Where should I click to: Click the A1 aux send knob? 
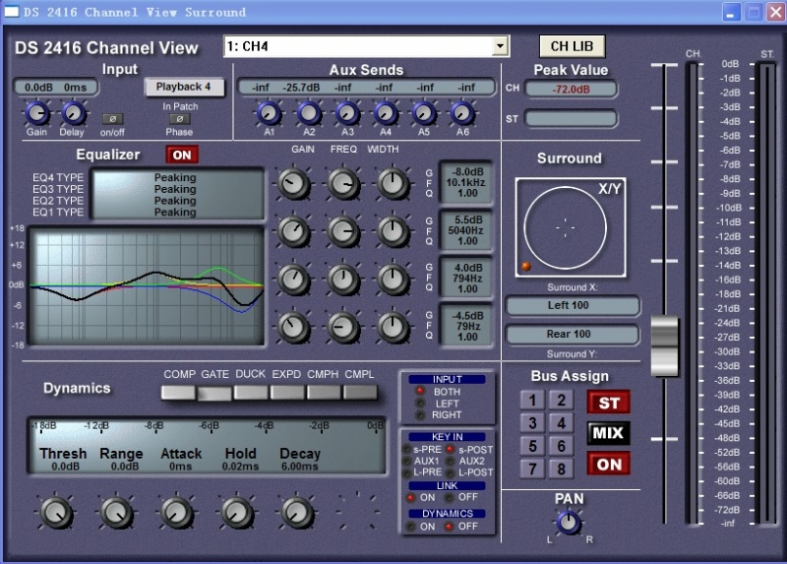pyautogui.click(x=269, y=113)
